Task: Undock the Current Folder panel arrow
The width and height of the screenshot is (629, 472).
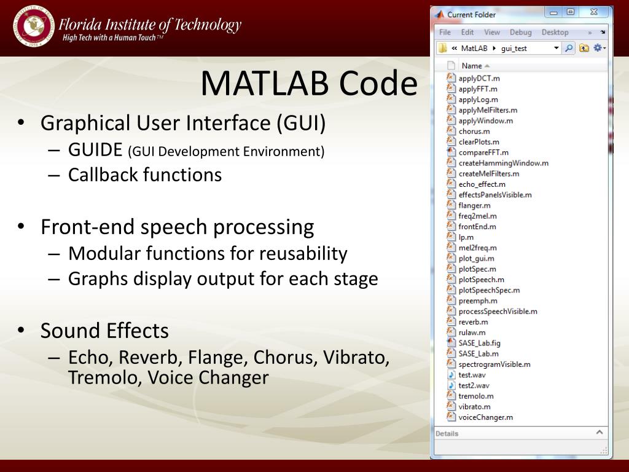Action: coord(603,32)
